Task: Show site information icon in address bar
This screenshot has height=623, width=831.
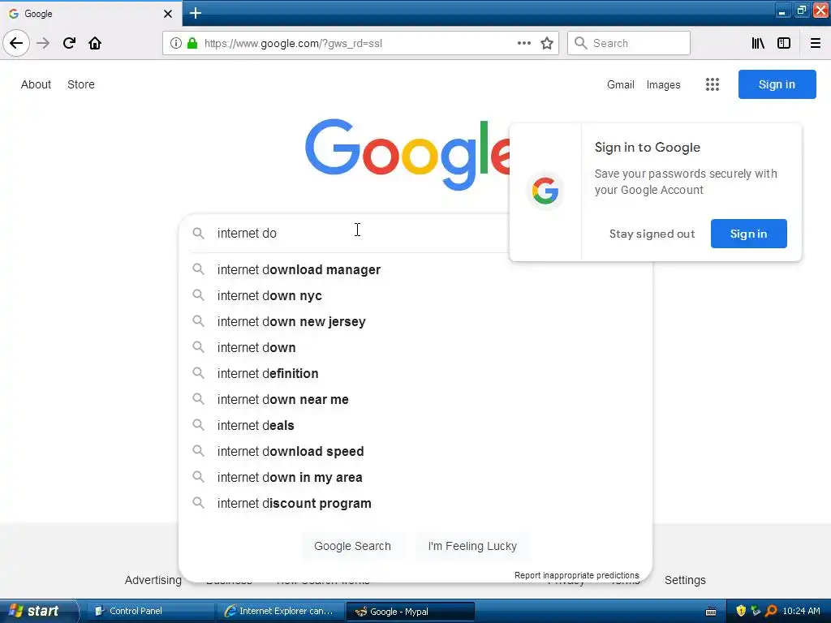Action: [176, 43]
